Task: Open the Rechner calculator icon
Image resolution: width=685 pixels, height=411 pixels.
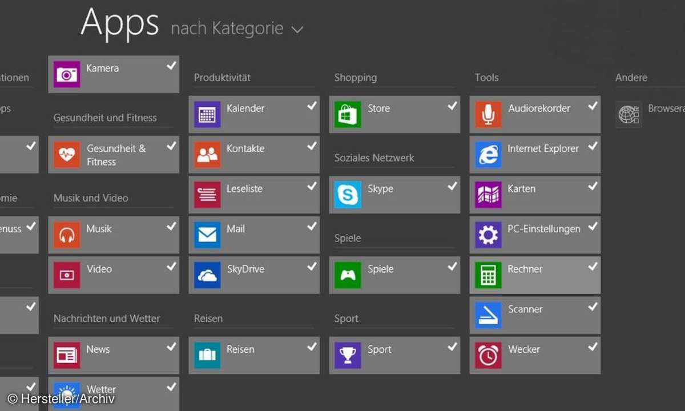Action: point(488,275)
